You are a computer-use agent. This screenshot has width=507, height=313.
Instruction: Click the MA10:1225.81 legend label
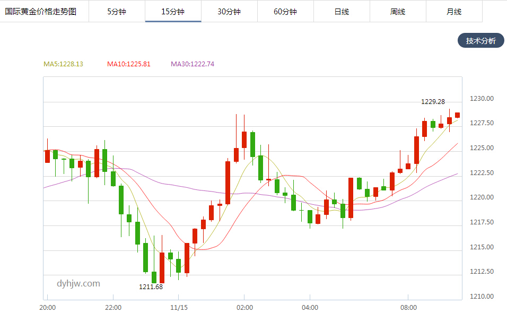click(129, 64)
